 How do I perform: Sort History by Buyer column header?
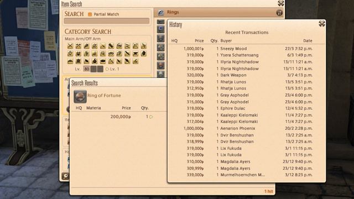[226, 41]
